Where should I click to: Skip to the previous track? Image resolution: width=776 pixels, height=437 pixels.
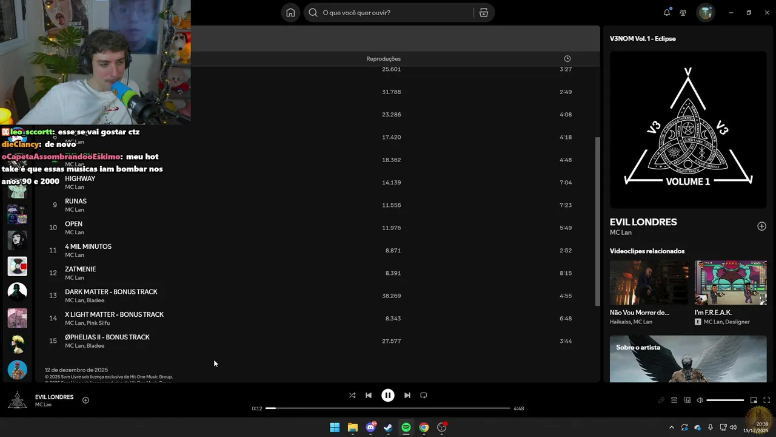[369, 395]
